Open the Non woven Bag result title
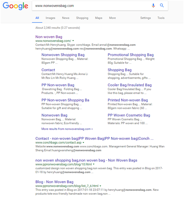Screen dimensions: 184x202 (x=49, y=37)
